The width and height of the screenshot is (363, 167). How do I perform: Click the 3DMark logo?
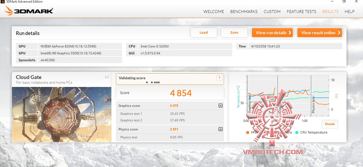tap(29, 11)
